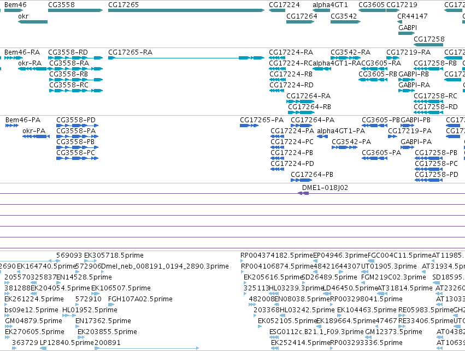Viewport: 465px width, 351px height.
Task: Click transcript GABPI-RA
Action: [x=407, y=91]
